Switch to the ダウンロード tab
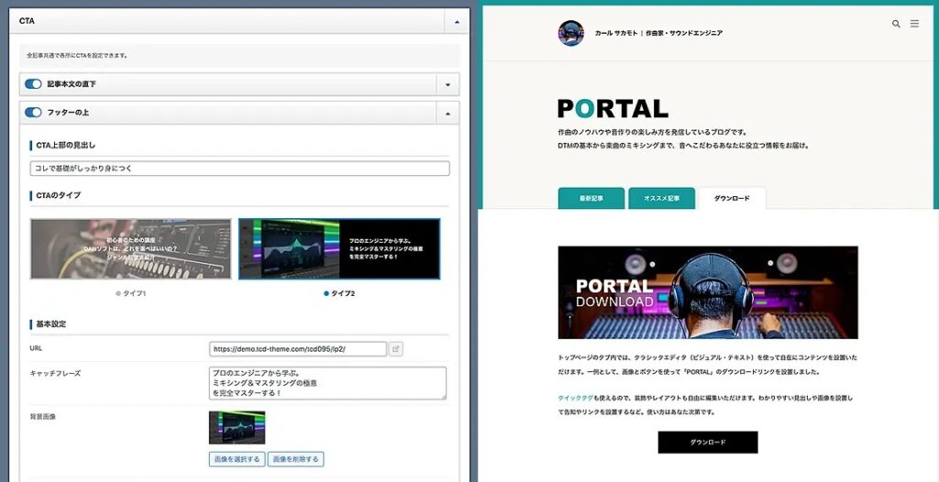939x482 pixels. (732, 198)
